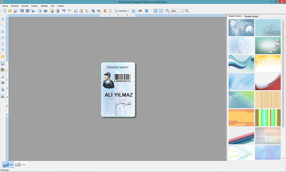
Task: Toggle the grid icon in toolbar
Action: [133, 11]
